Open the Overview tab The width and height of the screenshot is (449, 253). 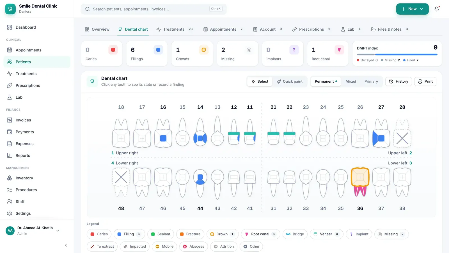(97, 29)
